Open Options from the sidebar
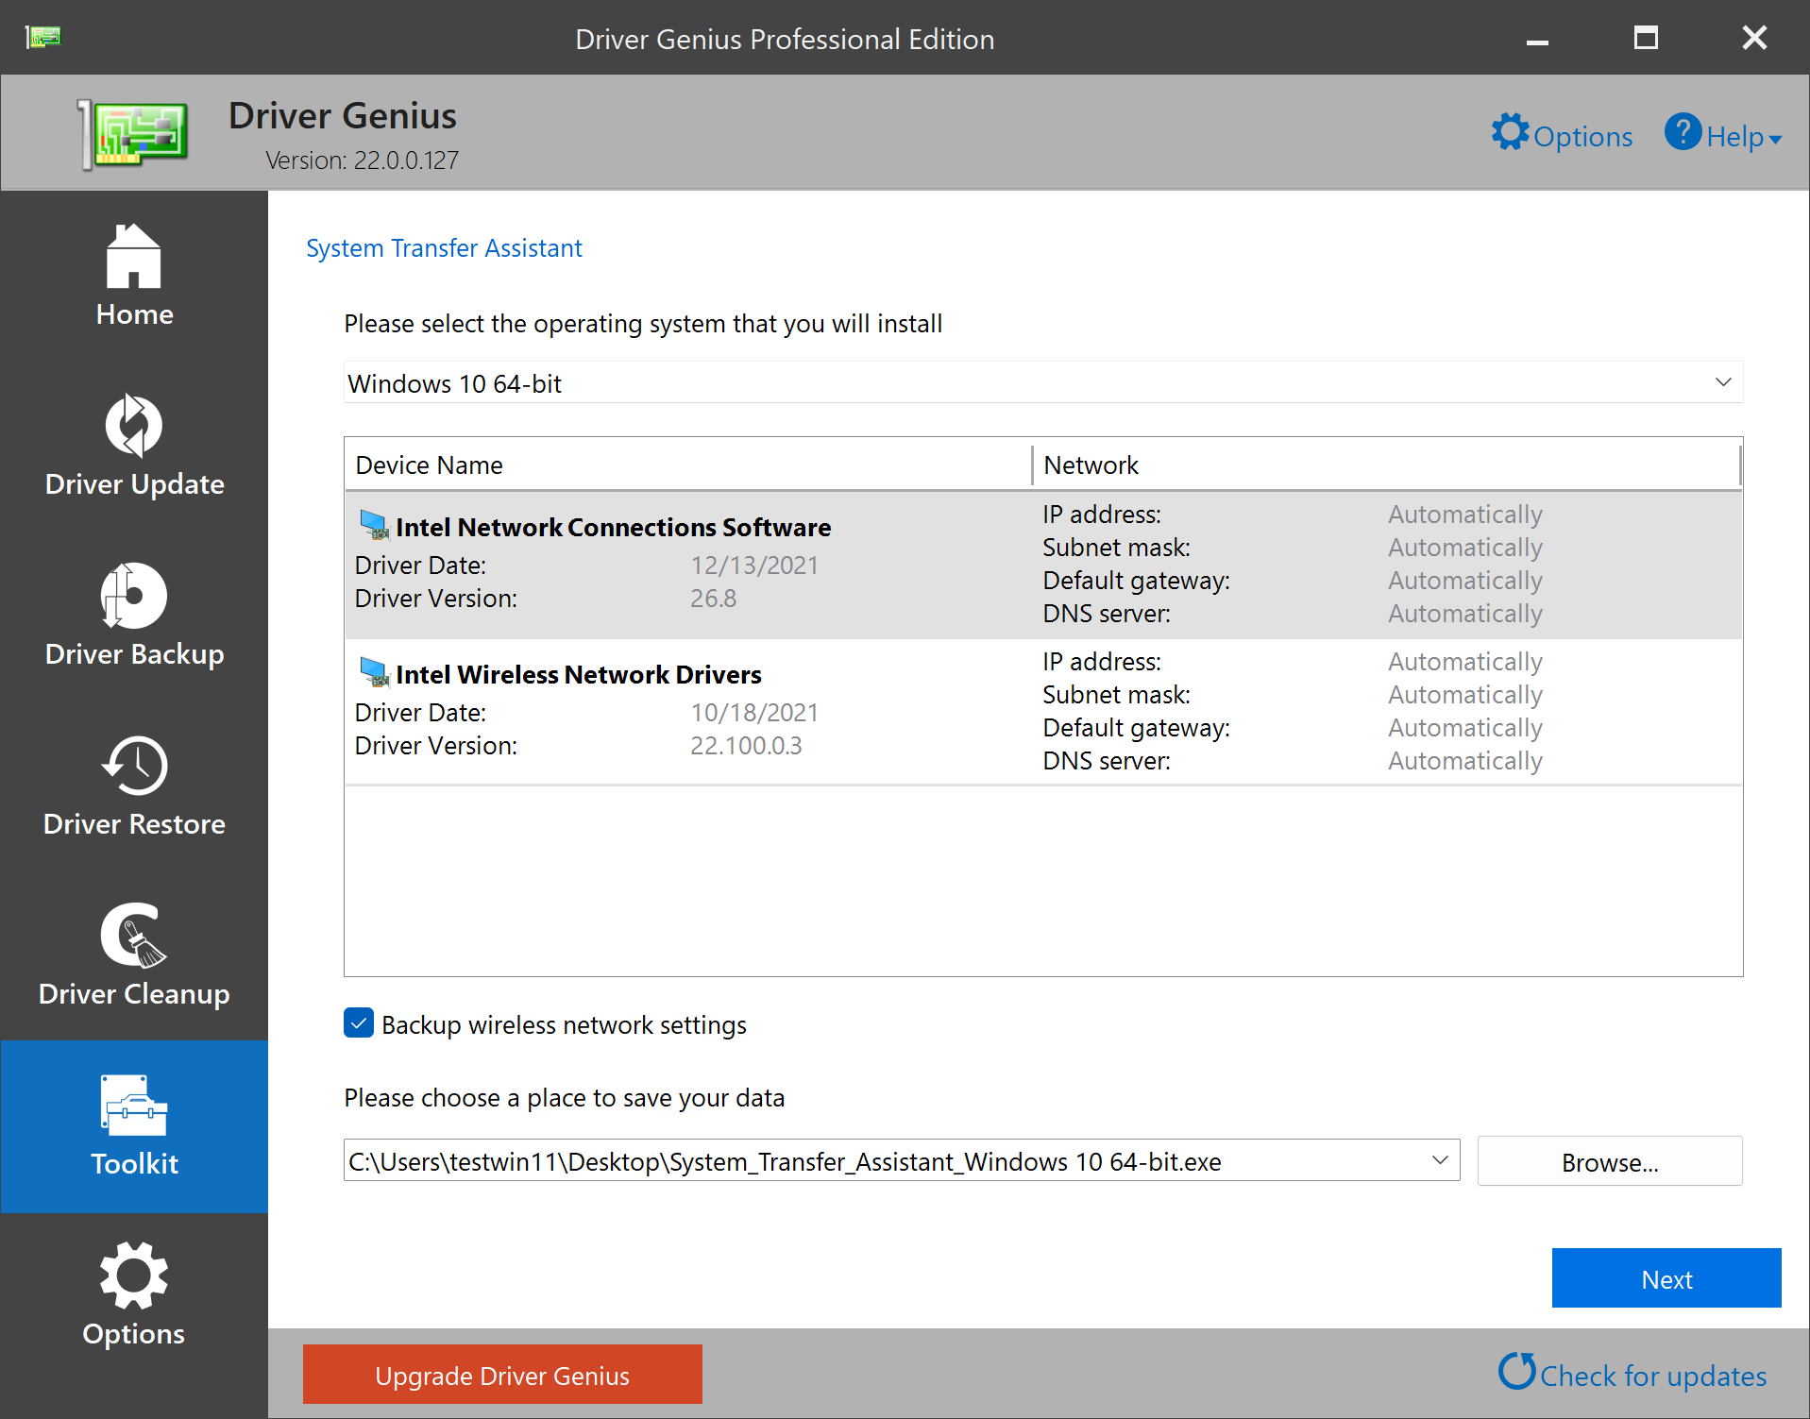This screenshot has height=1419, width=1810. [x=134, y=1295]
